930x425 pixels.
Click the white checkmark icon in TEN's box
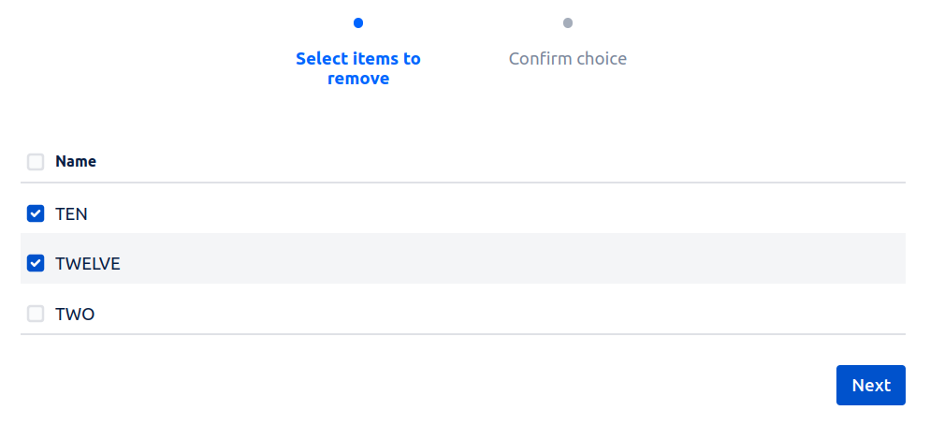[x=36, y=213]
